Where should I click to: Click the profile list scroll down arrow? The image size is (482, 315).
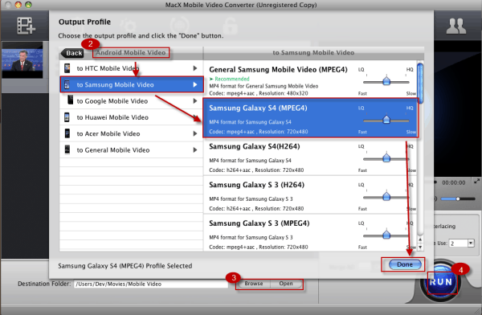click(420, 247)
